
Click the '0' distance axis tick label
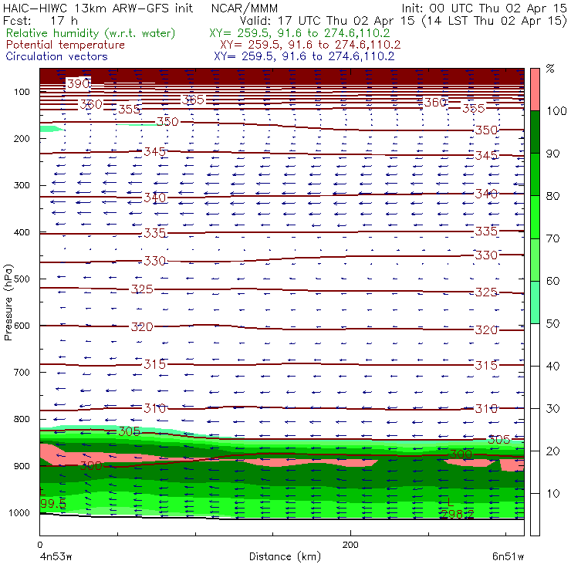click(x=39, y=545)
